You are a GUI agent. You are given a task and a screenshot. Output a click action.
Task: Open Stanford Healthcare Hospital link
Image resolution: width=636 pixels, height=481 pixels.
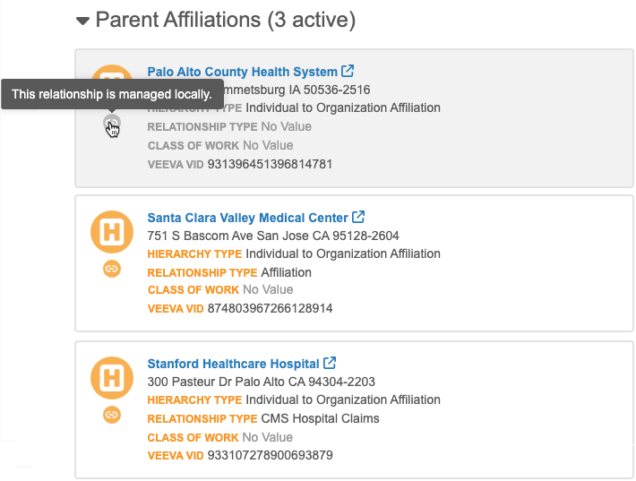coord(233,364)
